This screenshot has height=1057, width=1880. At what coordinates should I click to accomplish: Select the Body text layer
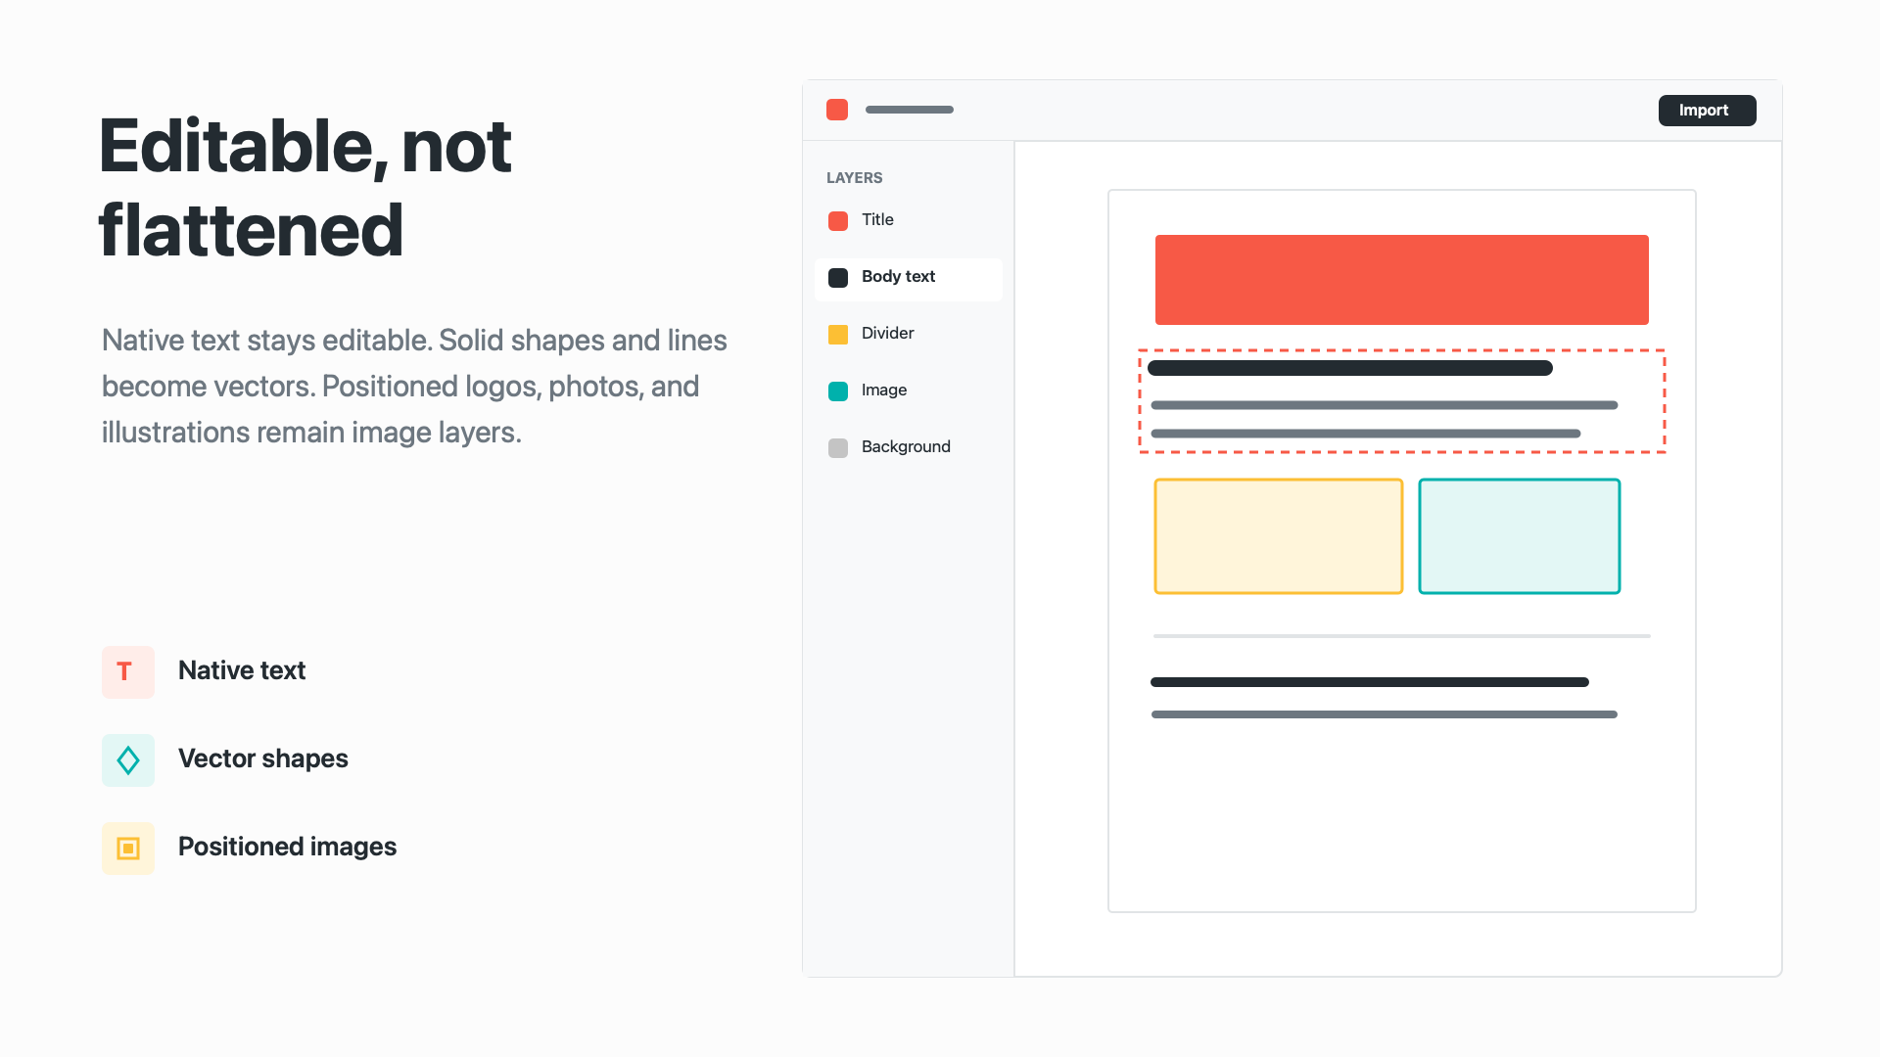pos(908,278)
